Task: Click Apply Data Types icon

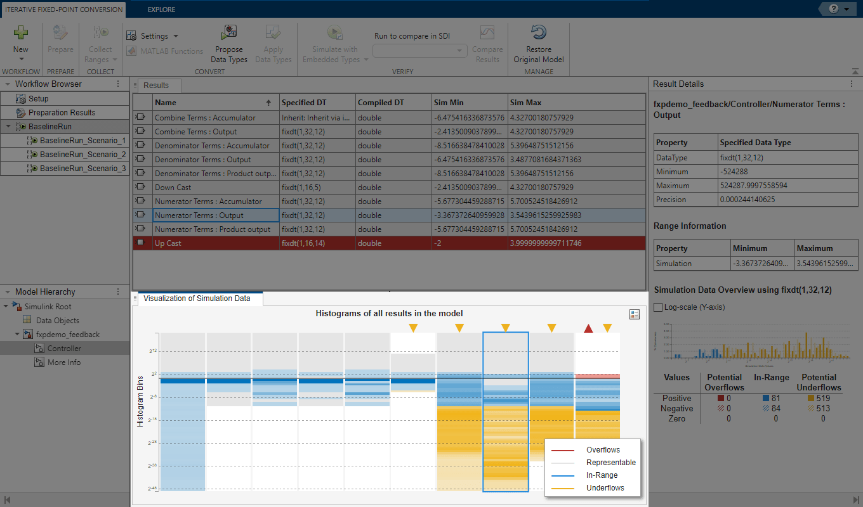Action: (273, 33)
